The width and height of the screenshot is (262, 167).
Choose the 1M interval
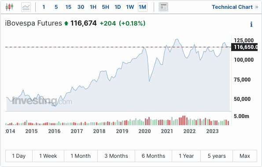click(x=143, y=7)
